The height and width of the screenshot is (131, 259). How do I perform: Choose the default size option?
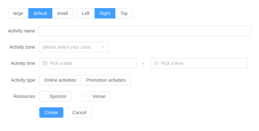coord(40,13)
